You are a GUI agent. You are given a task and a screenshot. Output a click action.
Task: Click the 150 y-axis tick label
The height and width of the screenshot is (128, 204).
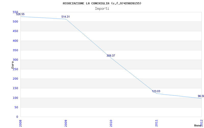(15, 88)
